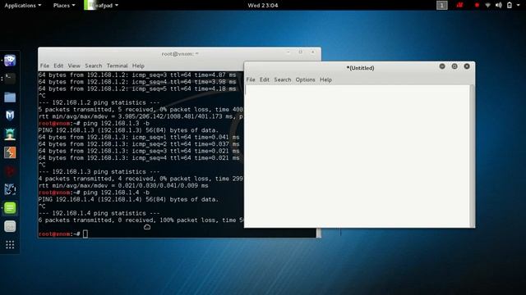
Task: Click 'ping 192.168.1.3 -b' command text
Action: [x=117, y=124]
